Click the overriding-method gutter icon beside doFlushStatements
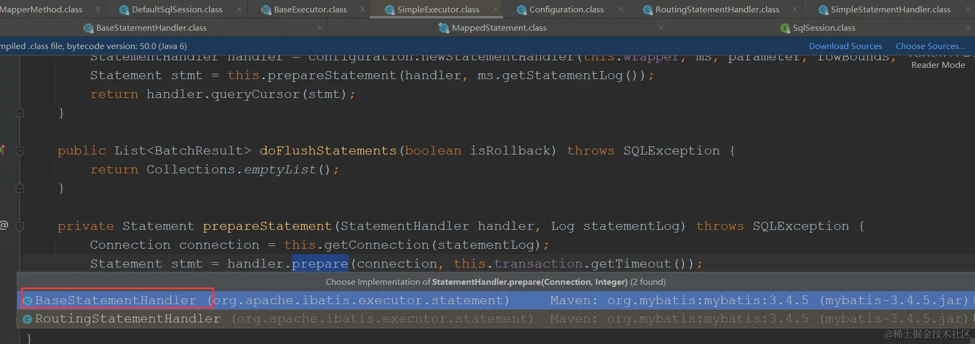The width and height of the screenshot is (975, 344). [3, 150]
